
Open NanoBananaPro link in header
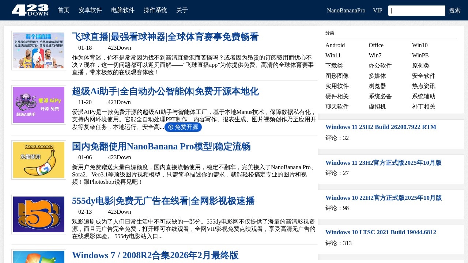pyautogui.click(x=346, y=11)
